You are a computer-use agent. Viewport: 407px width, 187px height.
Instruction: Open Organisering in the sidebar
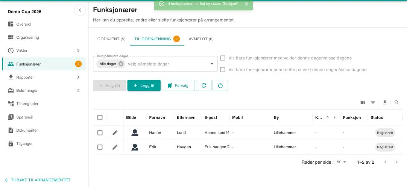(x=44, y=37)
